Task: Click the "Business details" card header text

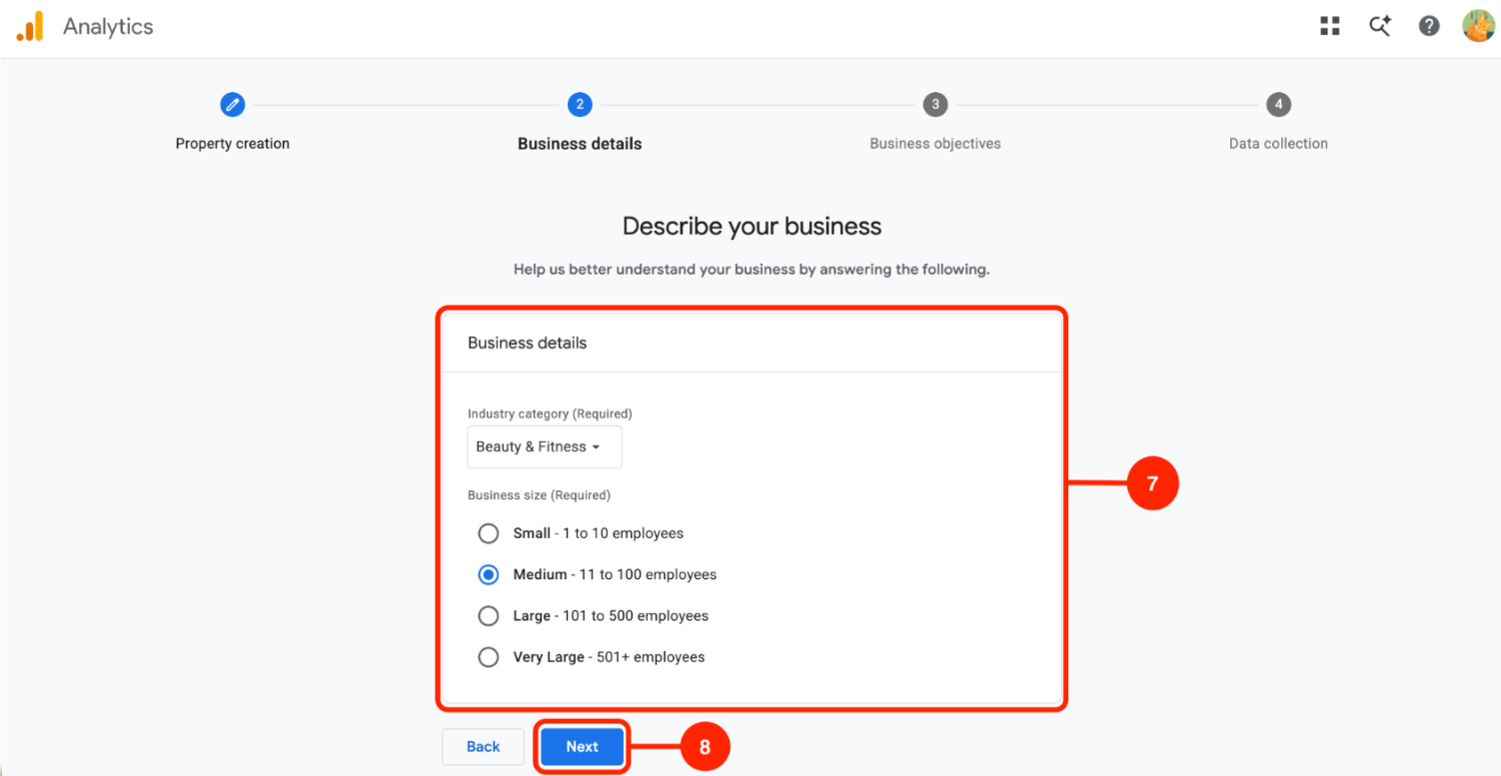Action: tap(527, 343)
